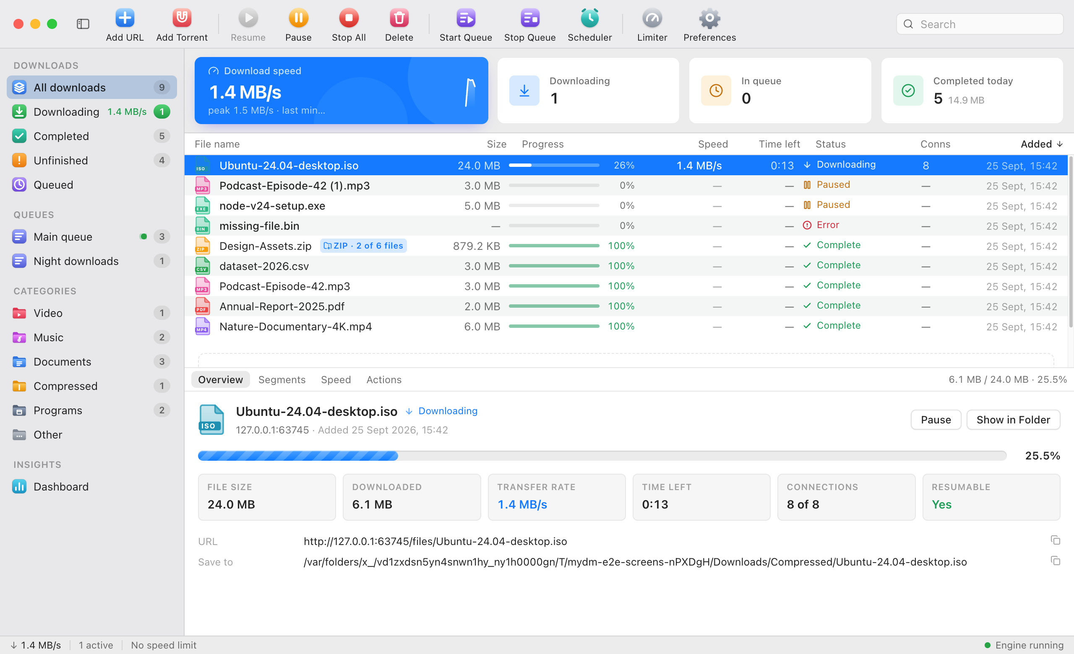Copy the Save to path

pyautogui.click(x=1055, y=561)
